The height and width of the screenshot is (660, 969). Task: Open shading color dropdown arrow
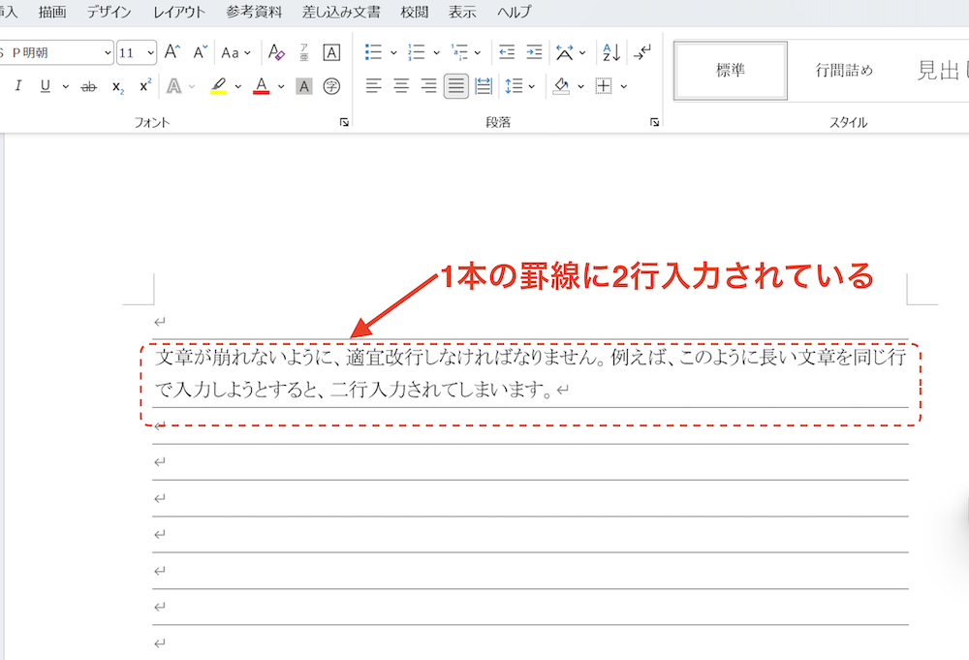coord(580,86)
